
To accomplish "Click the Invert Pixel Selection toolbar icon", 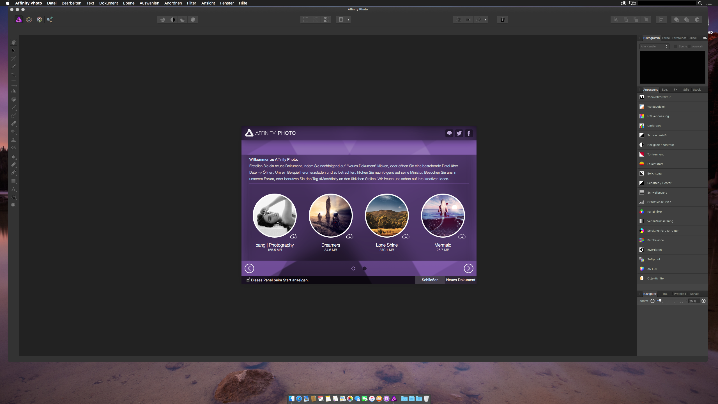I will click(x=326, y=20).
